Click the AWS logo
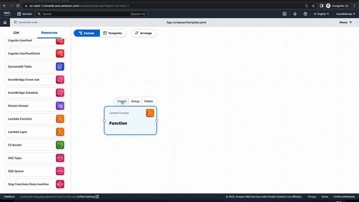 click(x=7, y=13)
